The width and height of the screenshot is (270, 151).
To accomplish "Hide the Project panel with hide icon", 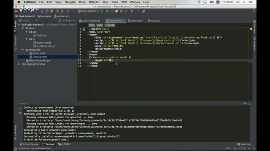I will [x=74, y=21].
